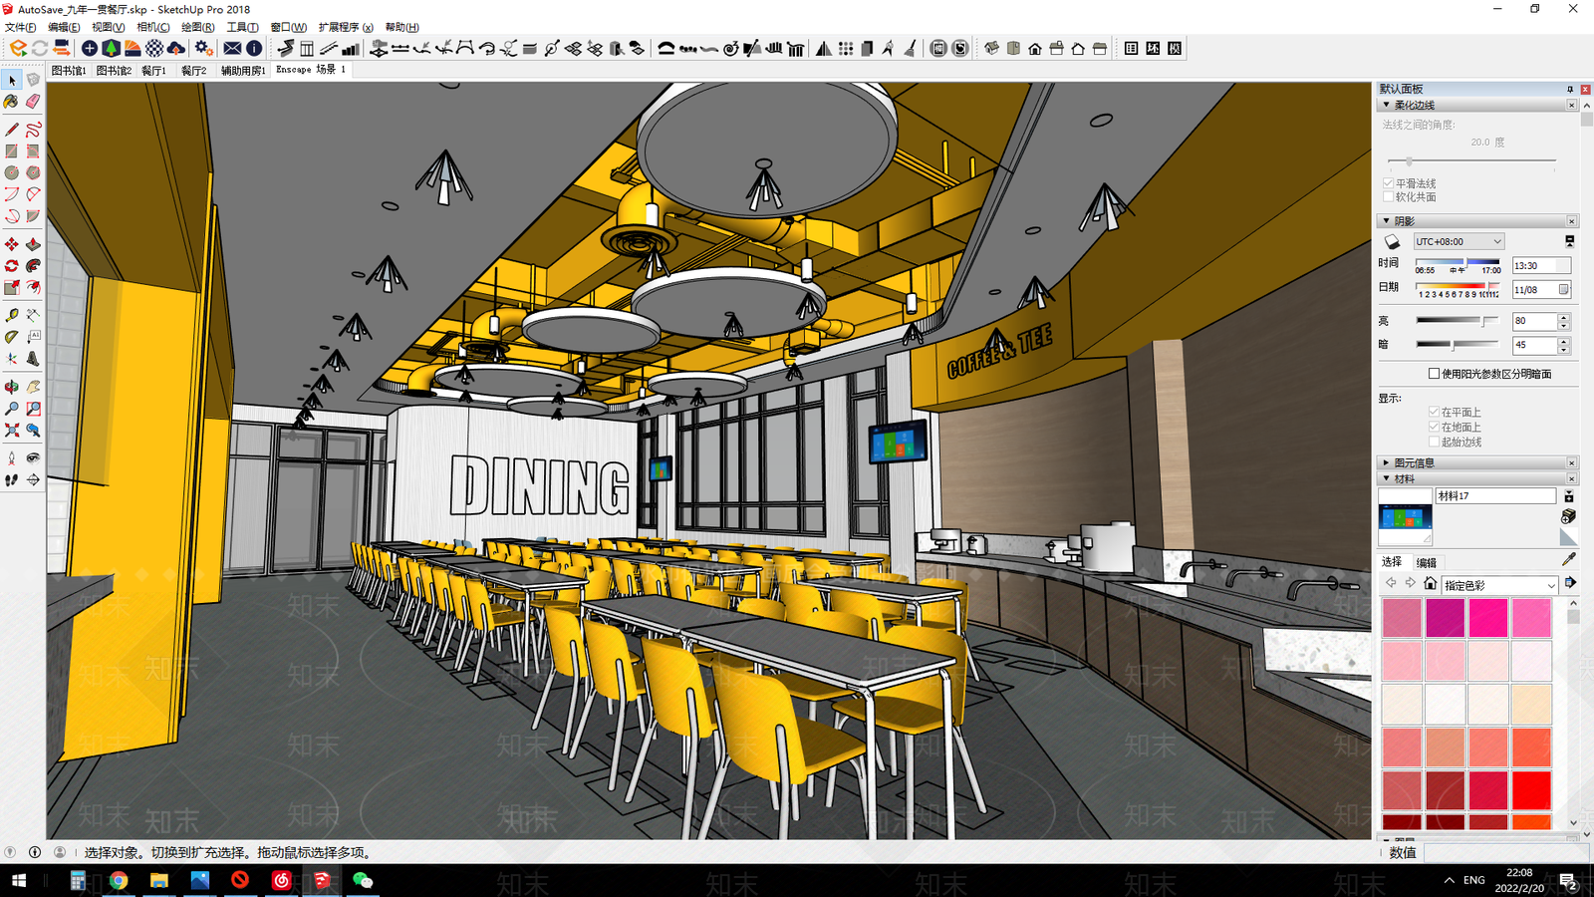Image resolution: width=1594 pixels, height=897 pixels.
Task: Select the arrow Select tool
Action: tap(12, 80)
